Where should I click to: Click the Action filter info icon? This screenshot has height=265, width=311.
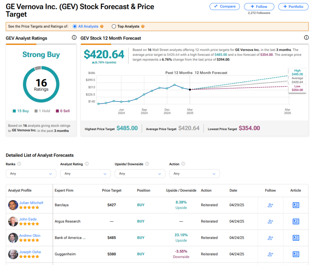tap(183, 164)
